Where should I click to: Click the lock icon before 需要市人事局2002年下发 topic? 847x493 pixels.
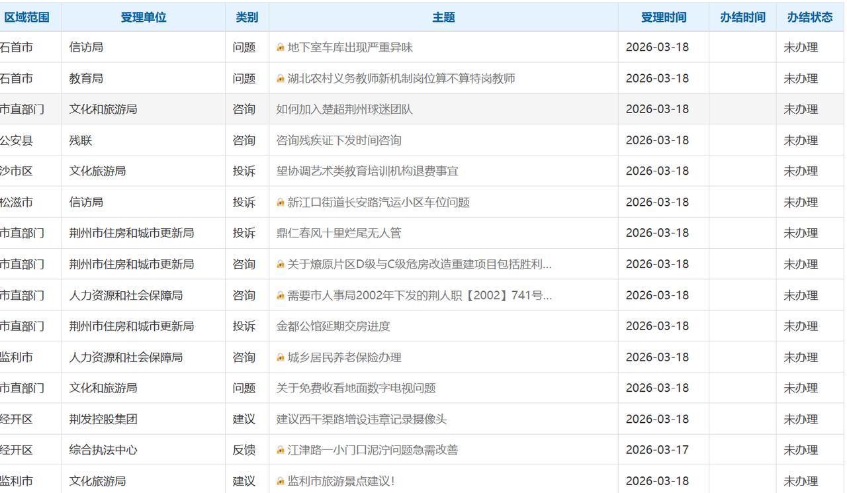point(280,295)
